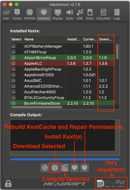Click the Compile Selected grid button
The width and height of the screenshot is (130, 190).
[65, 168]
